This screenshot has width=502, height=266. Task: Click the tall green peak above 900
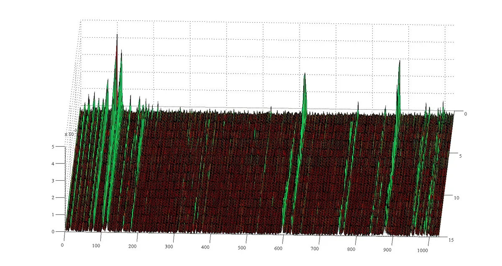(400, 64)
